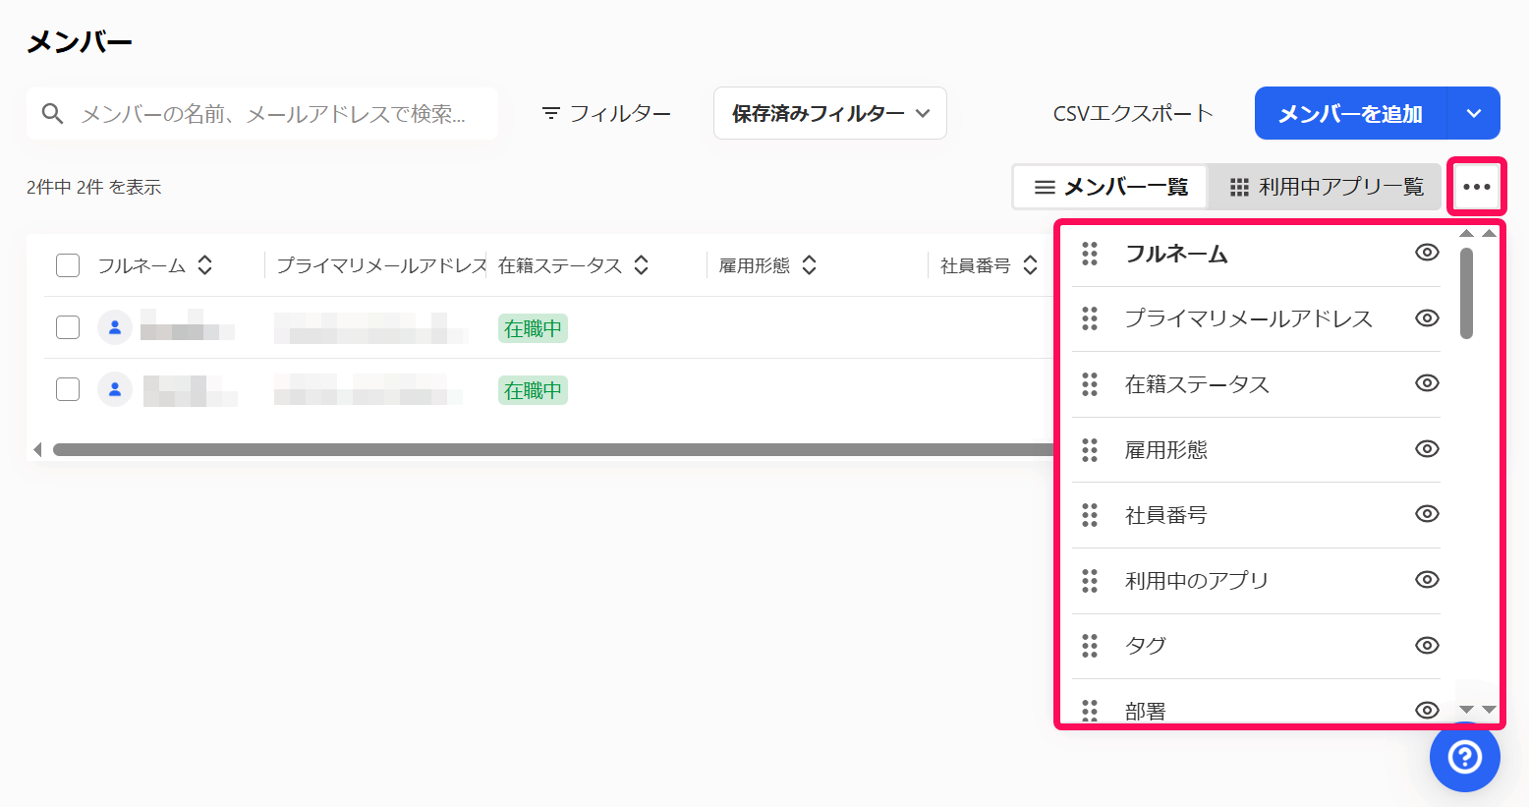Click first member's blurred name
The image size is (1529, 807).
[188, 325]
